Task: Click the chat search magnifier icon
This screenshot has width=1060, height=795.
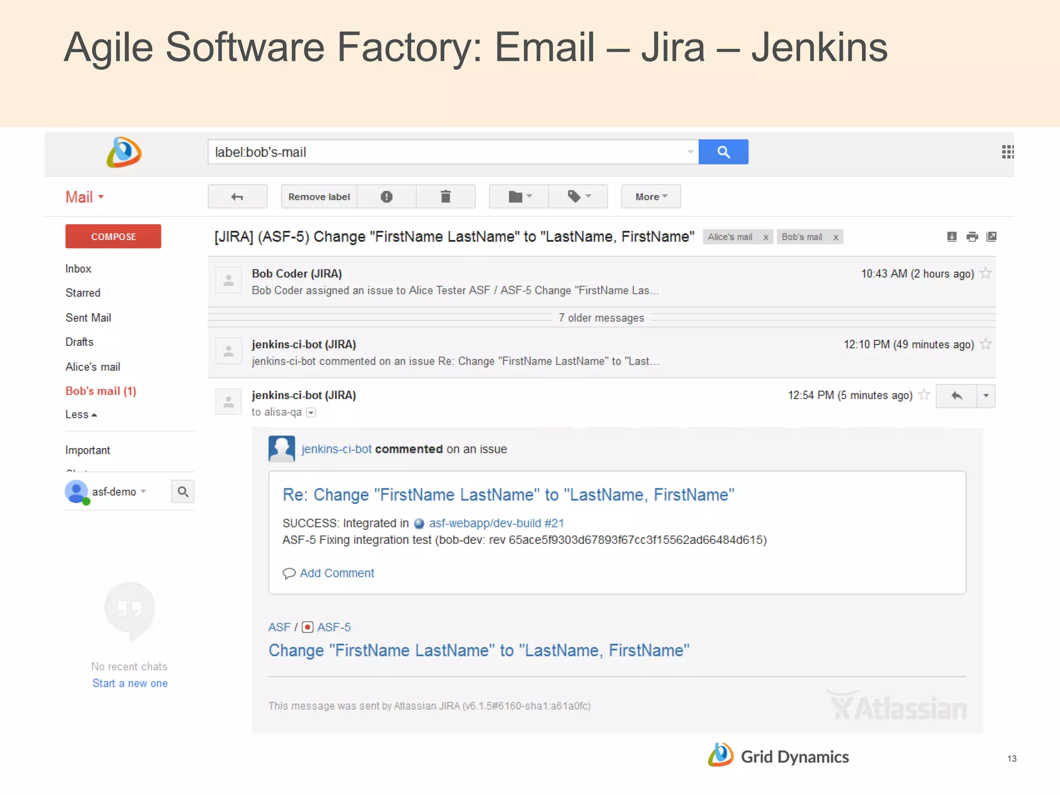Action: point(183,491)
